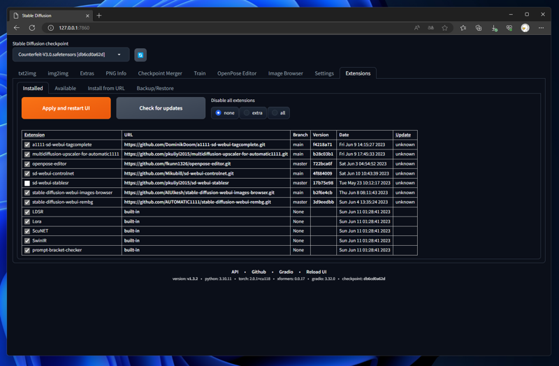Enable the sd-webui-stablesr extension checkbox
The width and height of the screenshot is (559, 366).
(27, 183)
